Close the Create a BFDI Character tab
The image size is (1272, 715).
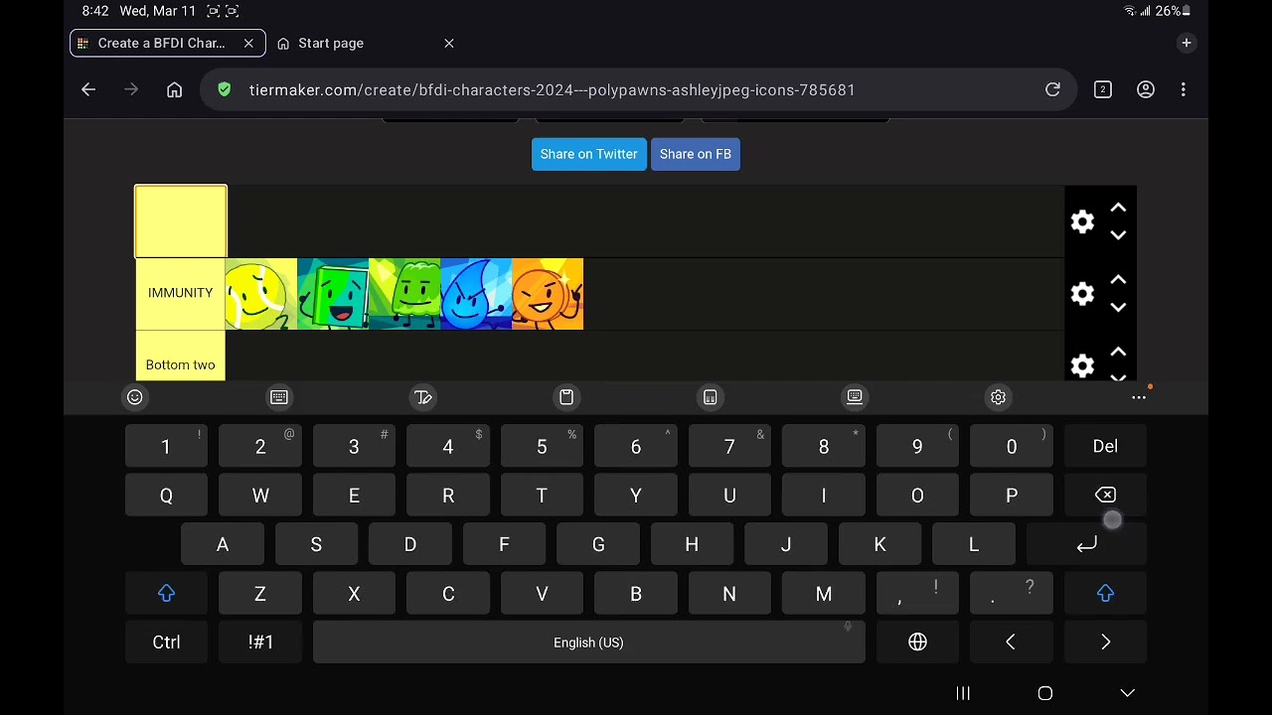point(248,43)
